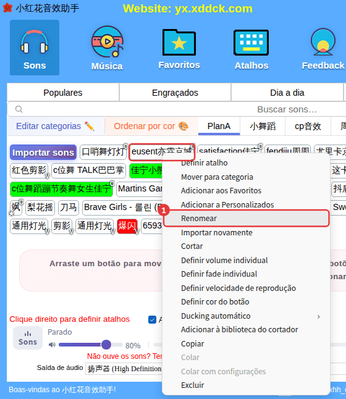
Task: Click Ordenar por cor
Action: click(x=151, y=126)
